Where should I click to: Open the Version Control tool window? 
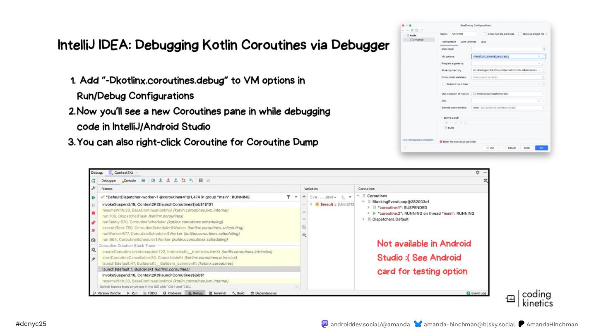pos(107,293)
